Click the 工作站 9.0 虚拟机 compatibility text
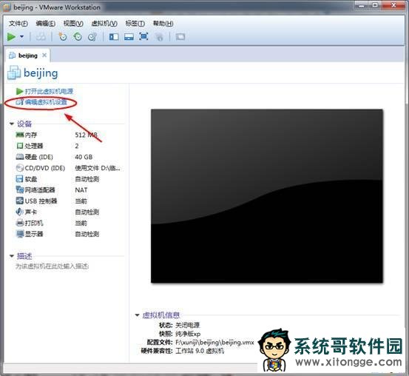409x376 pixels. click(200, 351)
